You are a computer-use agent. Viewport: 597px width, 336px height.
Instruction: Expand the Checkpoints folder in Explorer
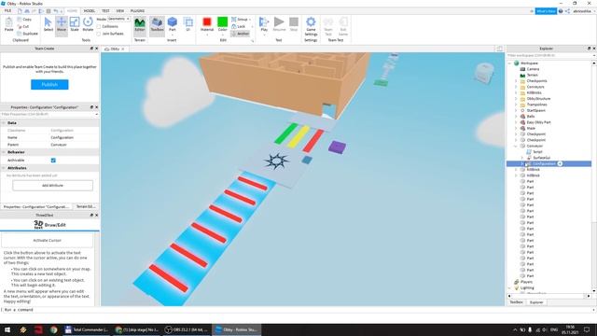click(x=516, y=81)
